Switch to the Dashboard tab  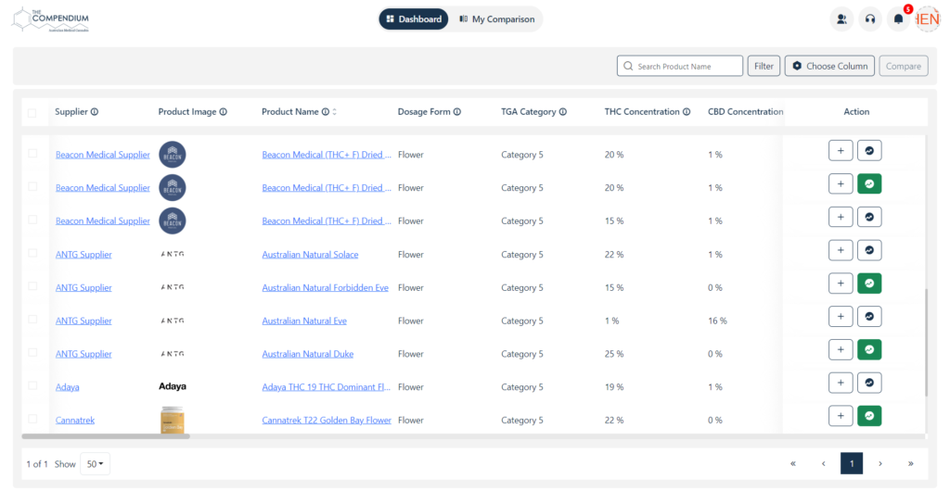[x=414, y=19]
